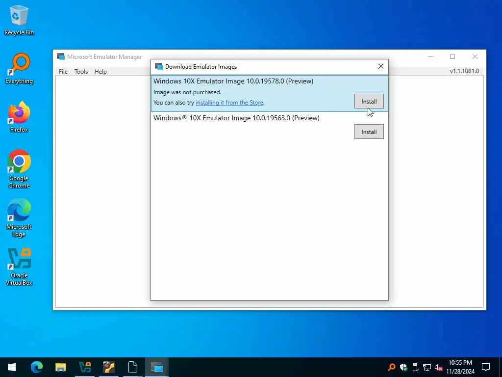Open the Oracle VirtualBox desktop shortcut
The width and height of the screenshot is (502, 377).
click(19, 267)
